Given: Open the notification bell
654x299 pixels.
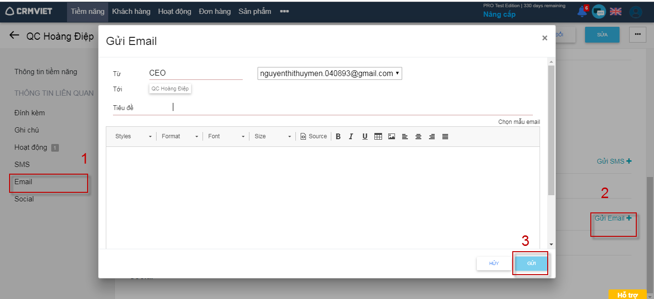Looking at the screenshot, I should pos(582,11).
